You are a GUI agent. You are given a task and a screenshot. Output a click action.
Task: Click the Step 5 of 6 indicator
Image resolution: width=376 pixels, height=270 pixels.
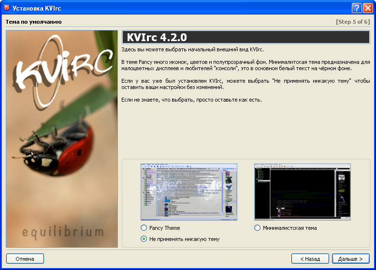click(x=352, y=22)
